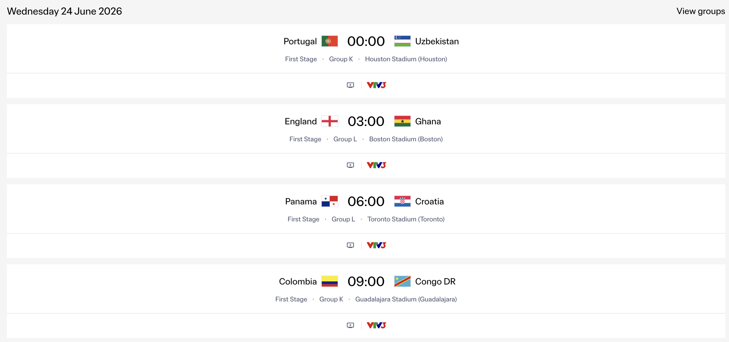
Task: Open the stream player for Colombia vs Congo DR
Action: coord(350,325)
